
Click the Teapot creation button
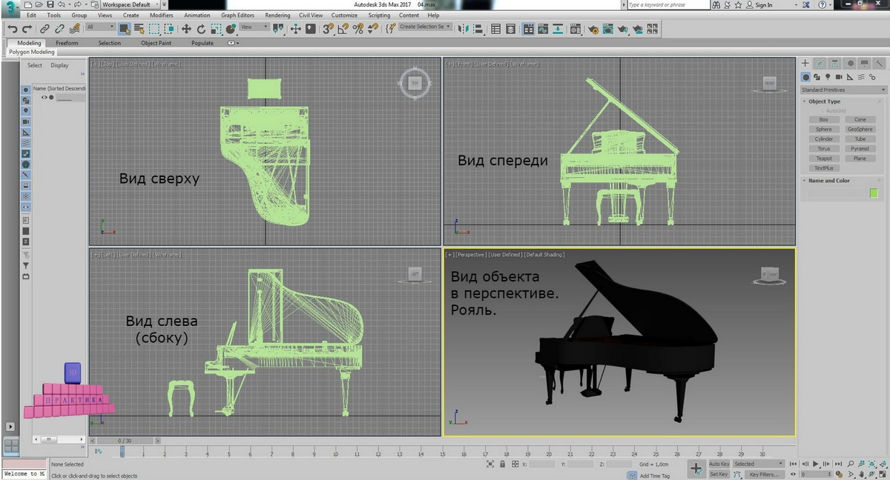click(823, 158)
